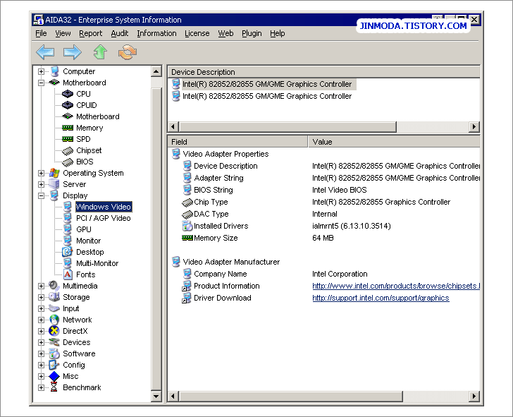513x417 pixels.
Task: Click the Storage drive icon
Action: (54, 297)
